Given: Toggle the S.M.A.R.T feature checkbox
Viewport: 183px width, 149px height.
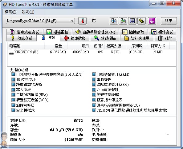Looking at the screenshot, I should 13,74.
